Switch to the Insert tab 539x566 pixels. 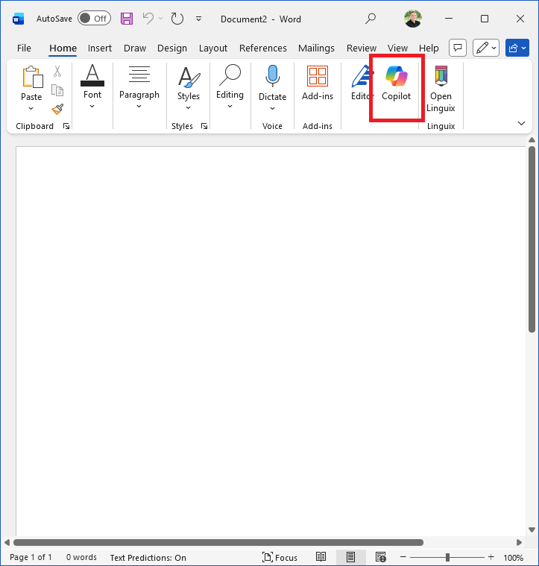coord(100,48)
